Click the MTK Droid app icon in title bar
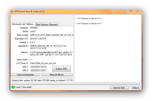Screen dimensions: 152x101 (x=12, y=11)
